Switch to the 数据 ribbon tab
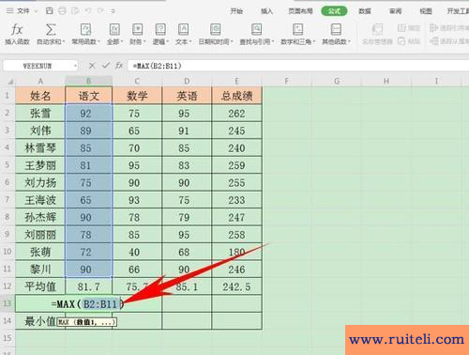 365,11
